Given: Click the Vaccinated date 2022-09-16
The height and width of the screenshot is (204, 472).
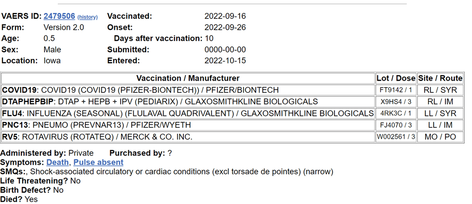Looking at the screenshot, I should click(x=225, y=16).
